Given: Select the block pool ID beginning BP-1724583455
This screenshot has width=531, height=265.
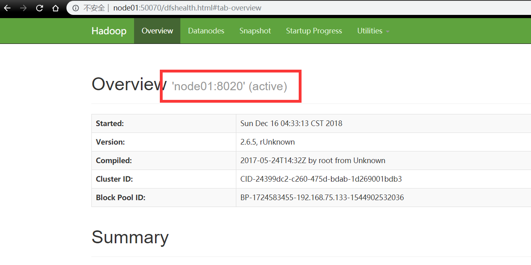Looking at the screenshot, I should click(x=322, y=198).
